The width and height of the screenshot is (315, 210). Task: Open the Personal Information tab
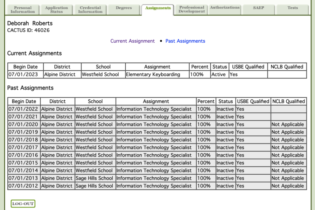coord(23,10)
